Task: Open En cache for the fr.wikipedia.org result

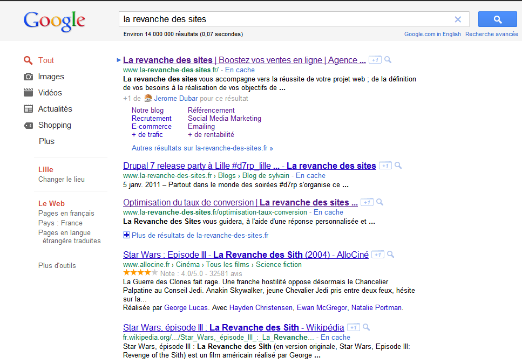Action: (x=335, y=338)
